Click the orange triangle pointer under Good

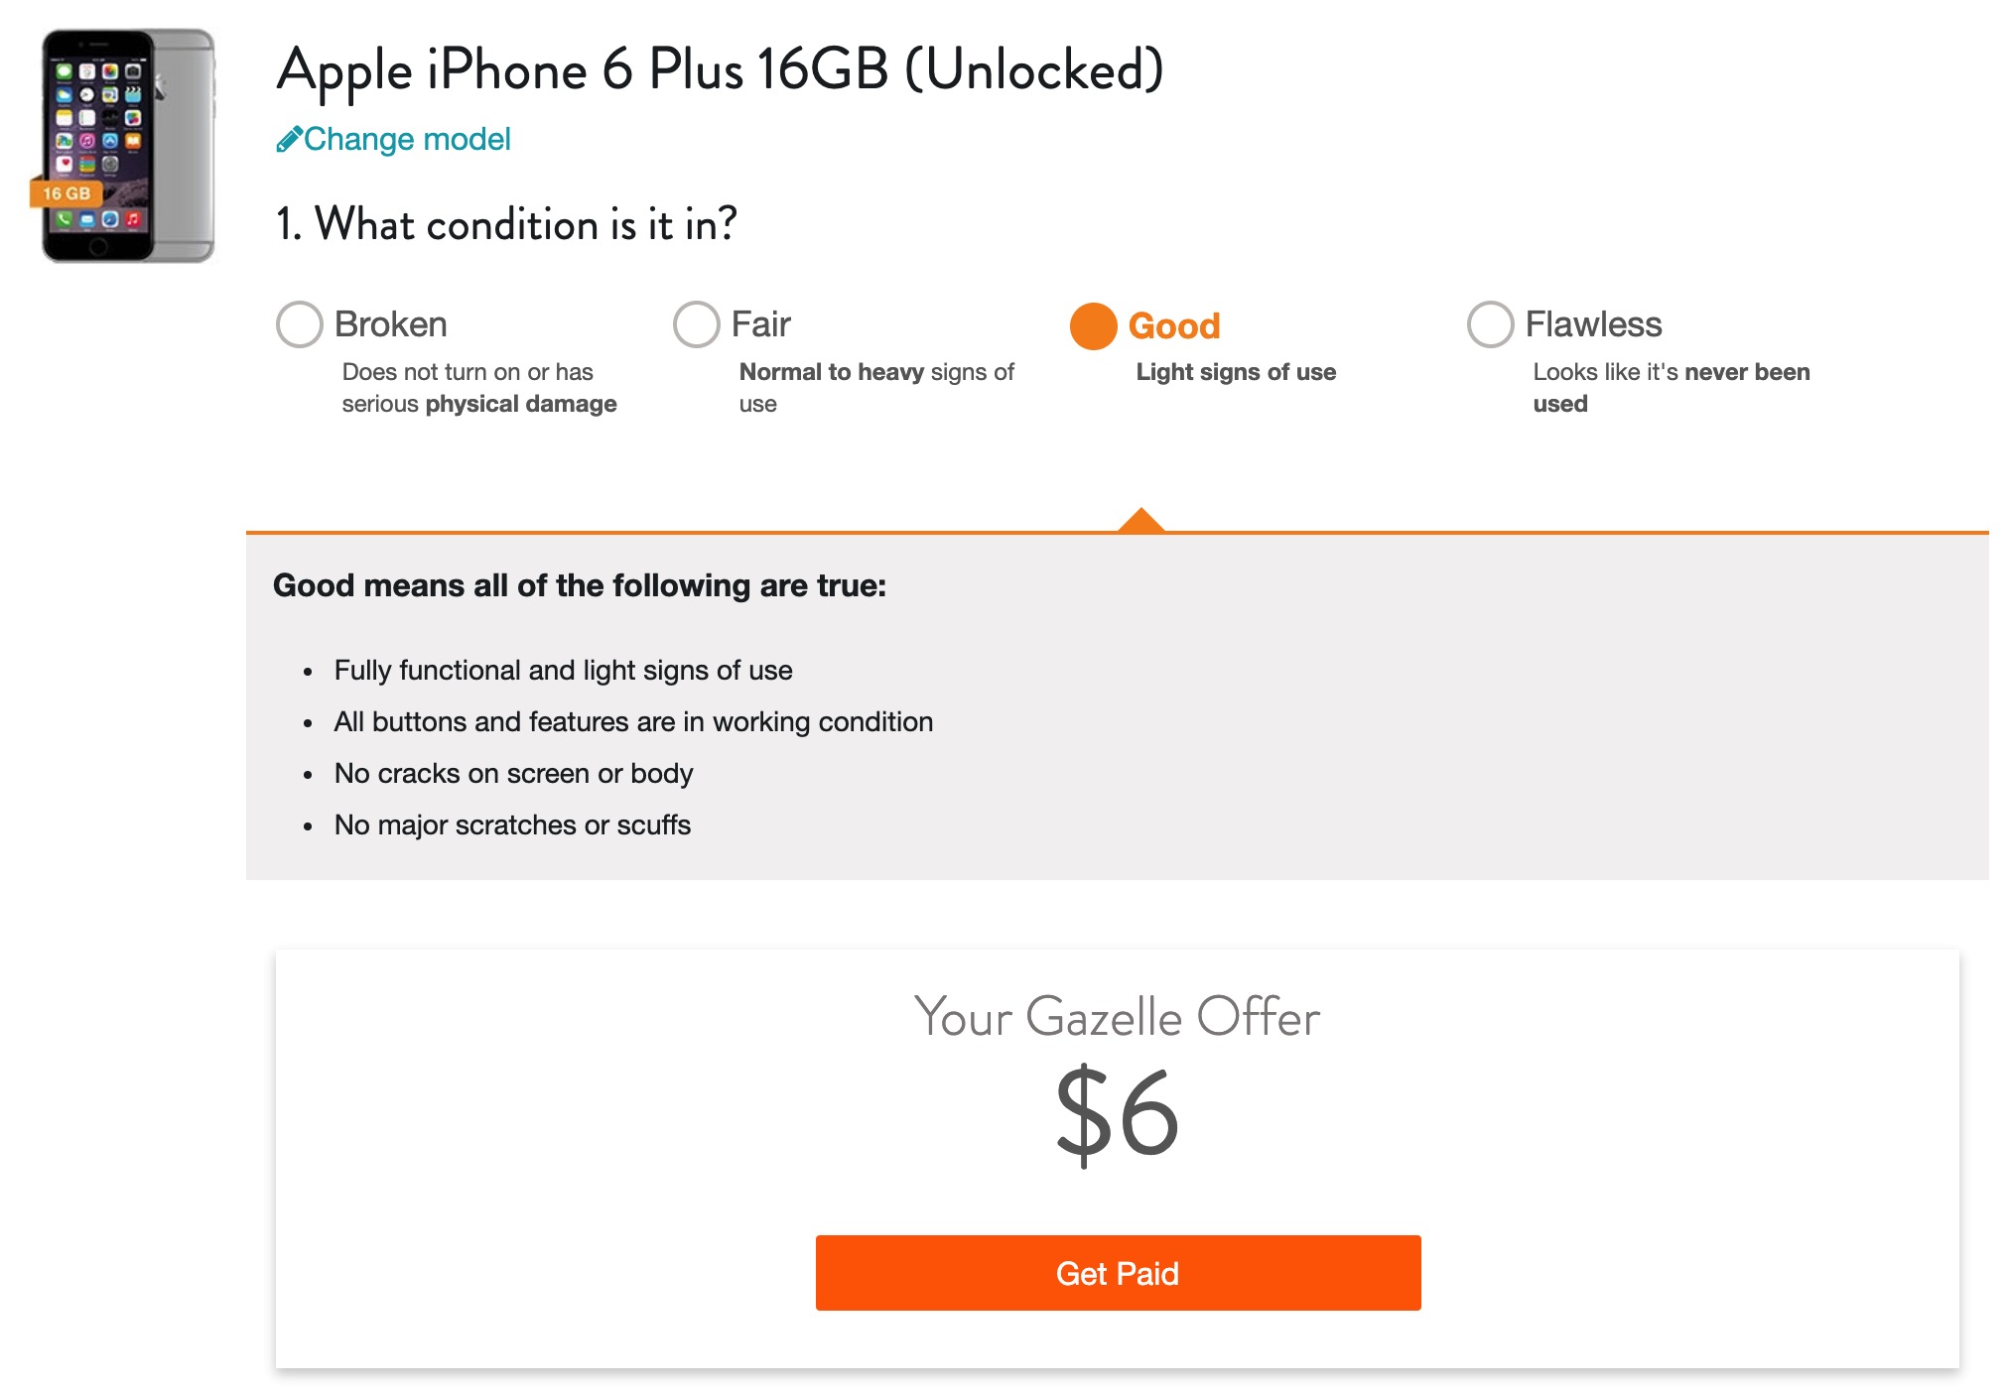click(x=1140, y=521)
